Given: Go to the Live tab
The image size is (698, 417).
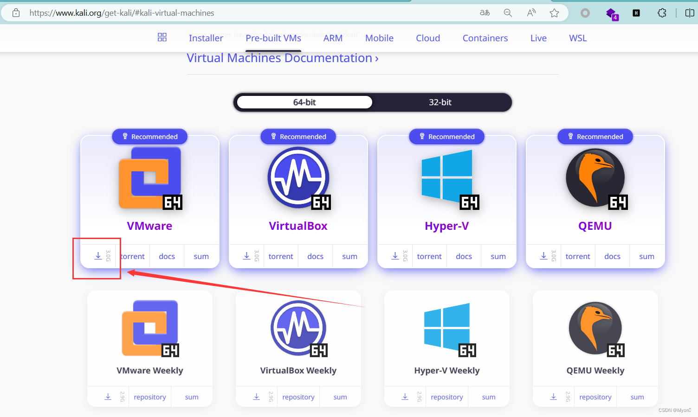Looking at the screenshot, I should click(x=538, y=38).
